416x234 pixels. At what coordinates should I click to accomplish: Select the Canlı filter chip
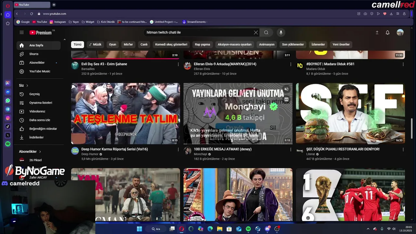144,45
